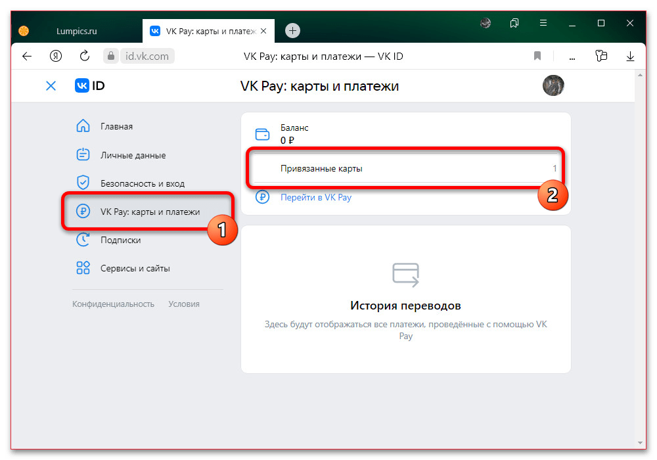Open the Условия link
This screenshot has height=460, width=657.
(x=184, y=304)
